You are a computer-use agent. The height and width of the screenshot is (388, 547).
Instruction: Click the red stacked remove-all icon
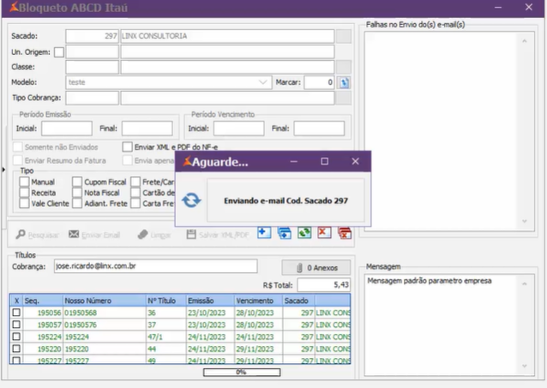pos(345,233)
